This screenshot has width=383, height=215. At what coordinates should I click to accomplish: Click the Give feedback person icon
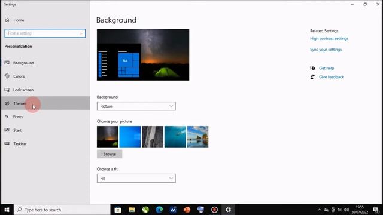click(x=312, y=77)
